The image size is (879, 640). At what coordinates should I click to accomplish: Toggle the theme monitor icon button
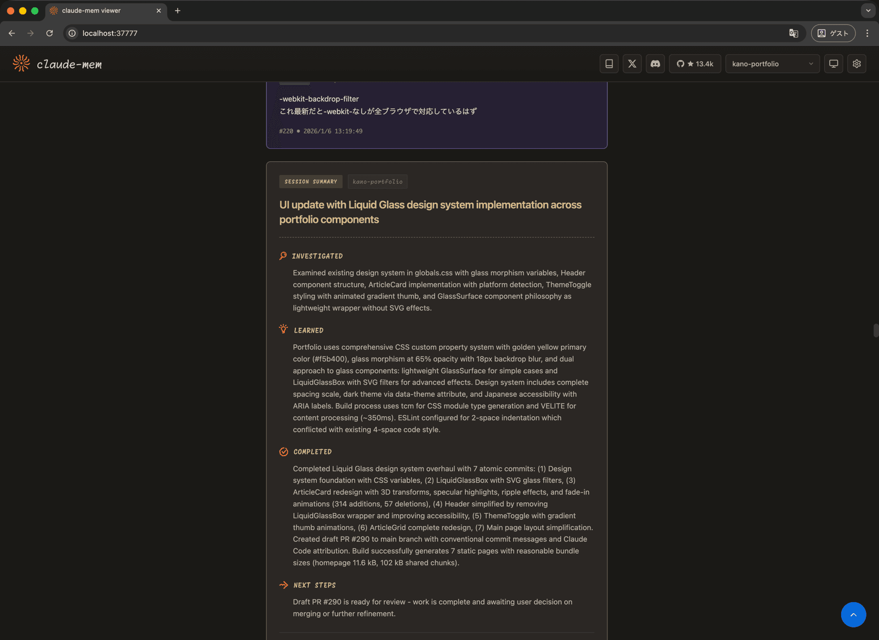click(x=833, y=64)
